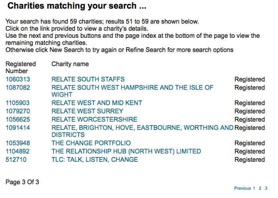Image resolution: width=278 pixels, height=198 pixels.
Task: Open TLC: TALK, LISTEN, CHANGE charity
Action: 95,160
